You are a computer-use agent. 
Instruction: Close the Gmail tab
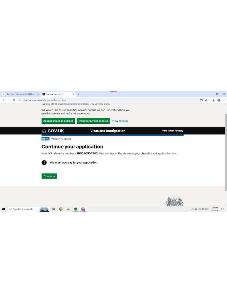coord(38,94)
